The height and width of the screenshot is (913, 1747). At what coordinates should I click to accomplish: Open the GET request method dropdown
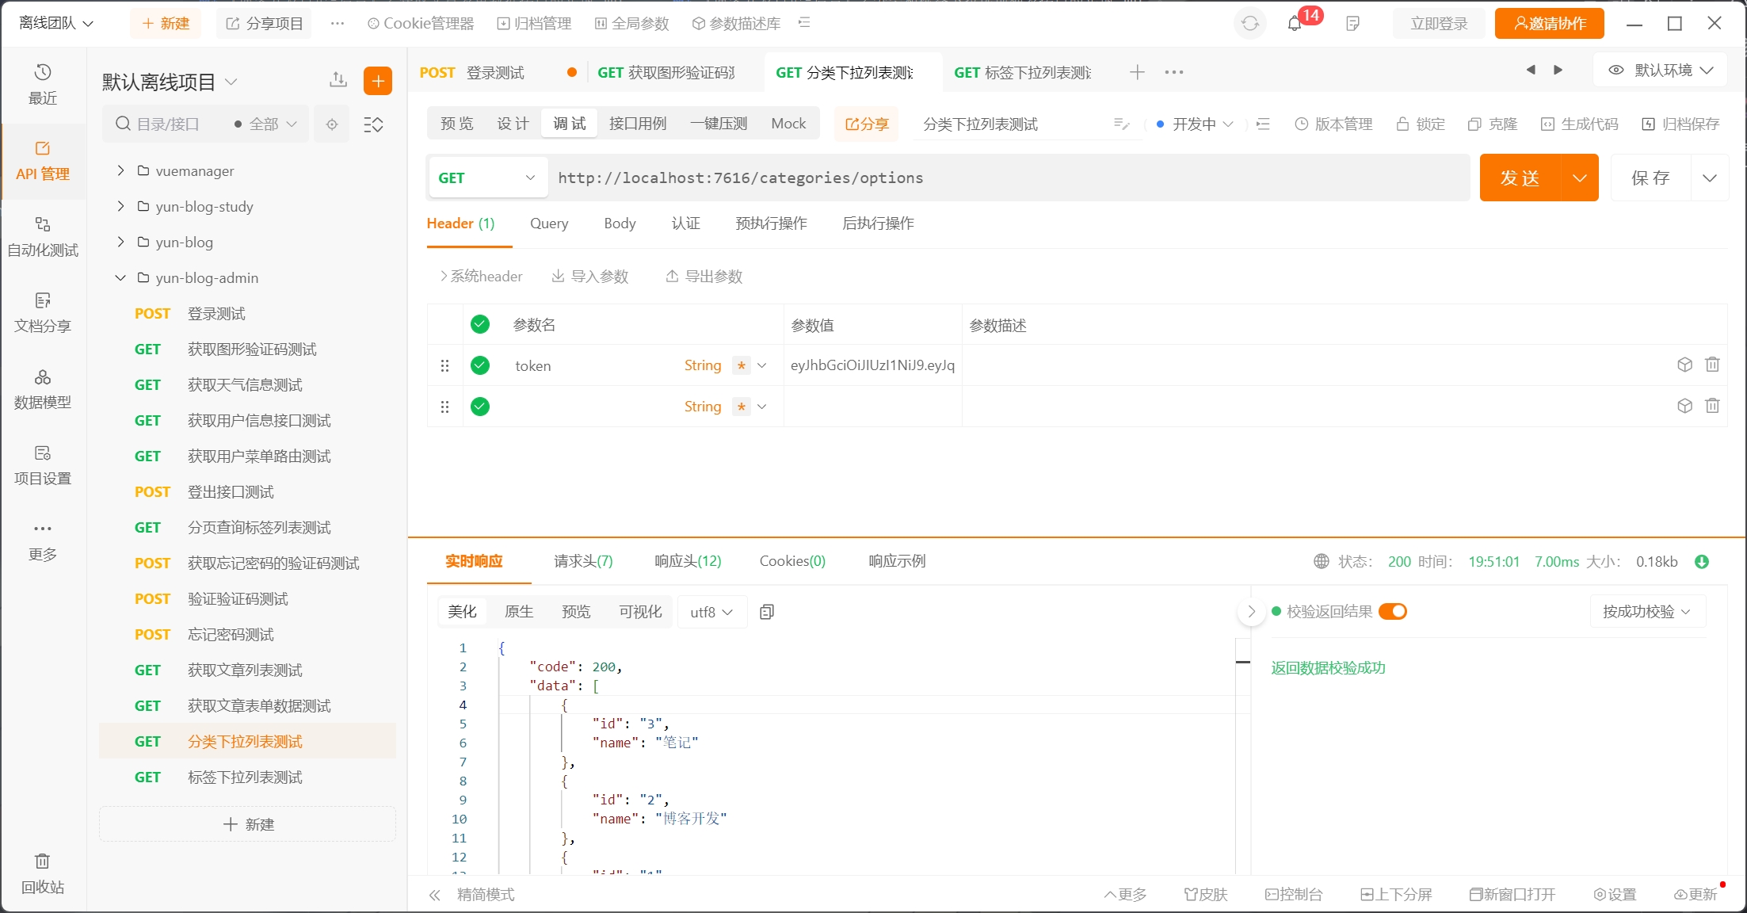tap(486, 178)
